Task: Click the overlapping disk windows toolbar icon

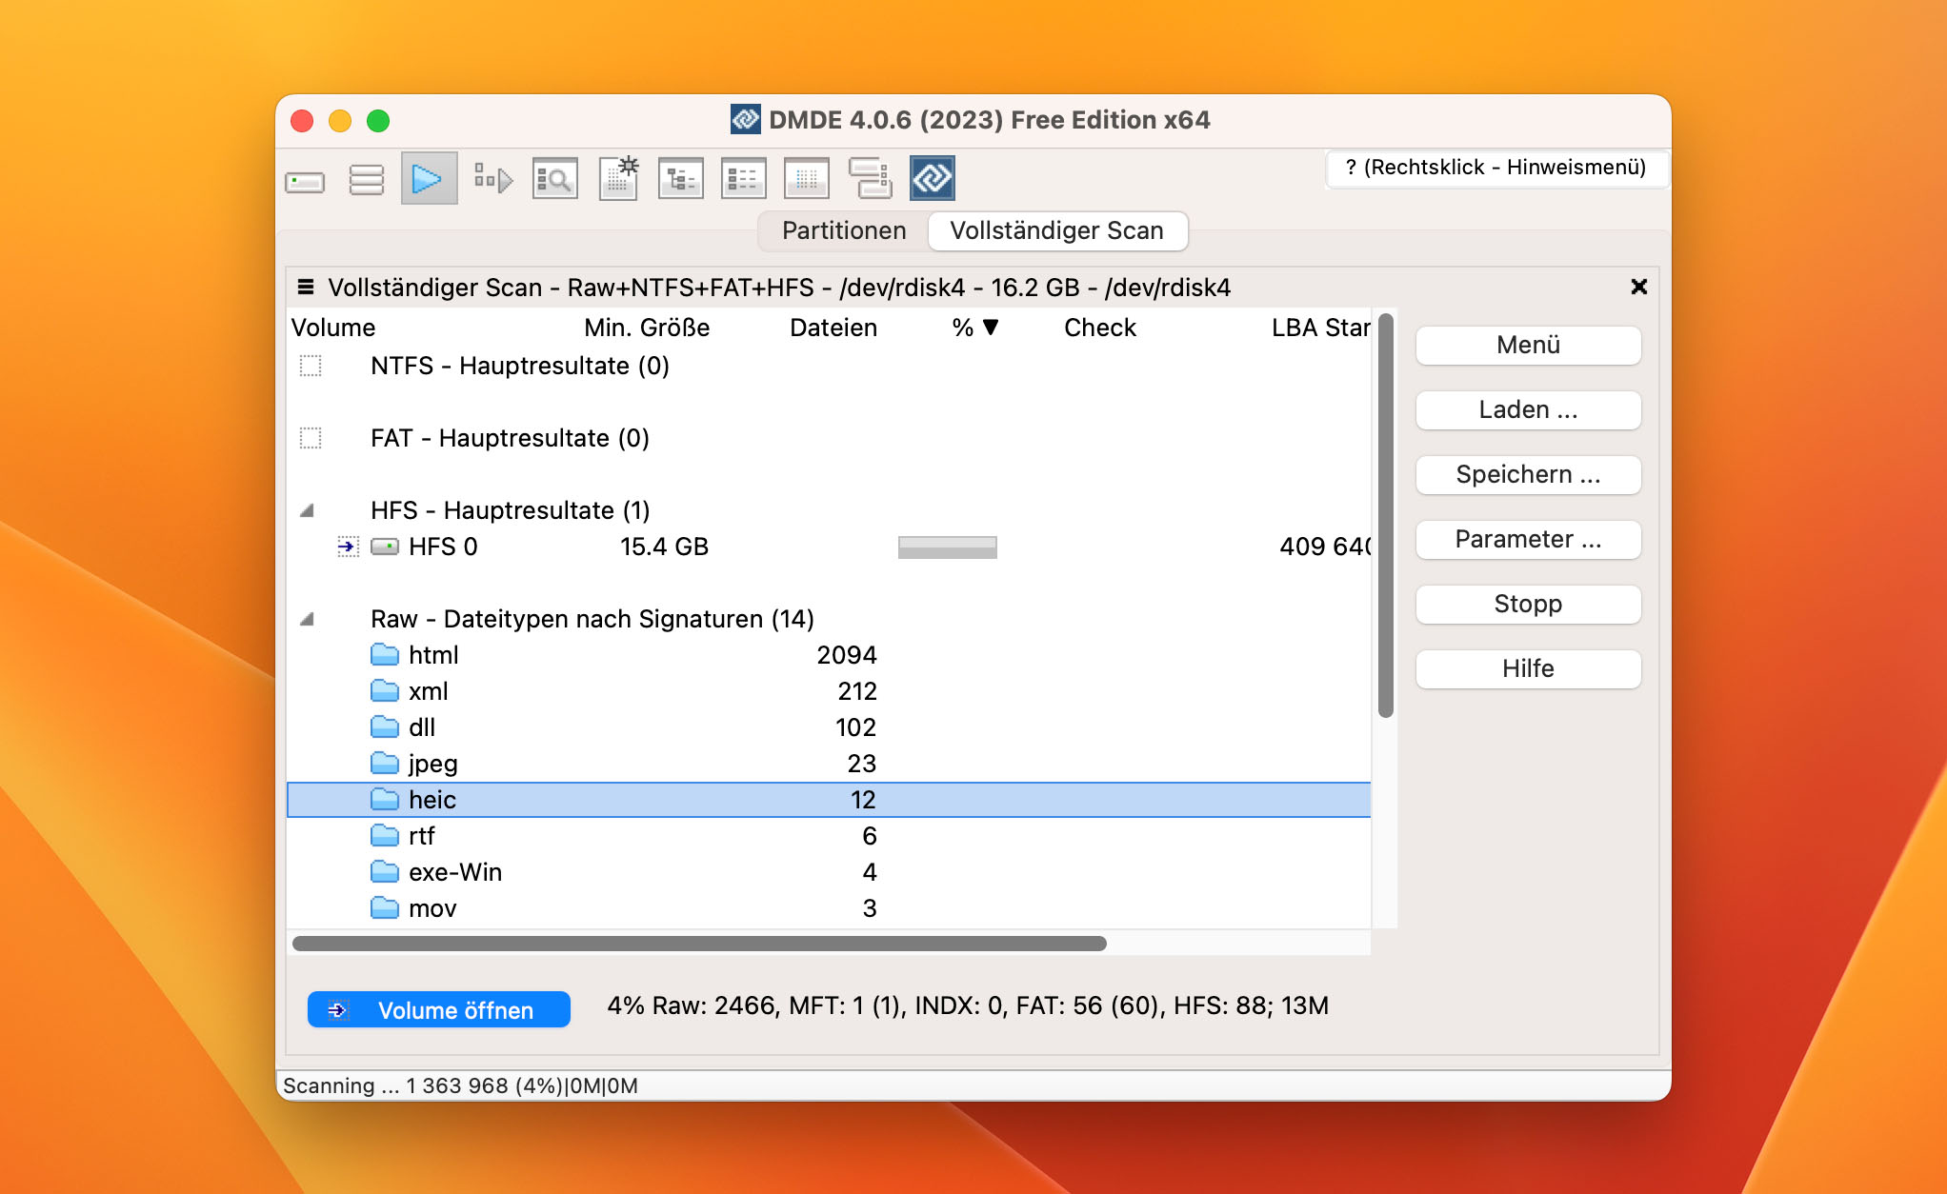Action: coord(870,178)
